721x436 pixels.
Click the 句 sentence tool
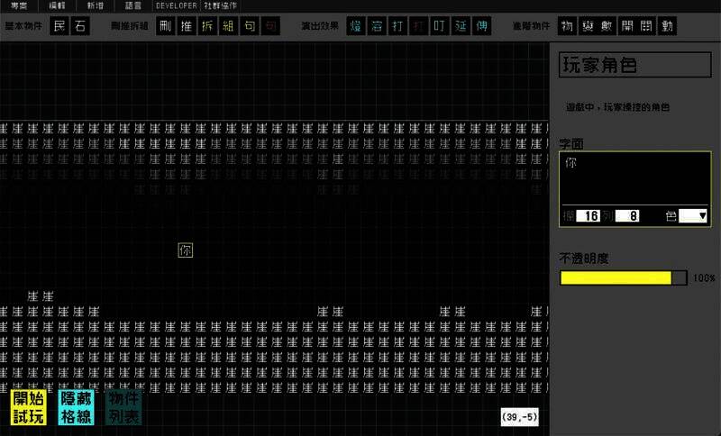click(x=250, y=26)
